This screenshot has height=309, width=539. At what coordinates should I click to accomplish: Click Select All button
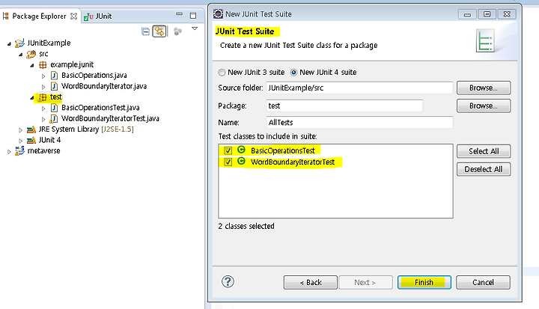tap(484, 151)
